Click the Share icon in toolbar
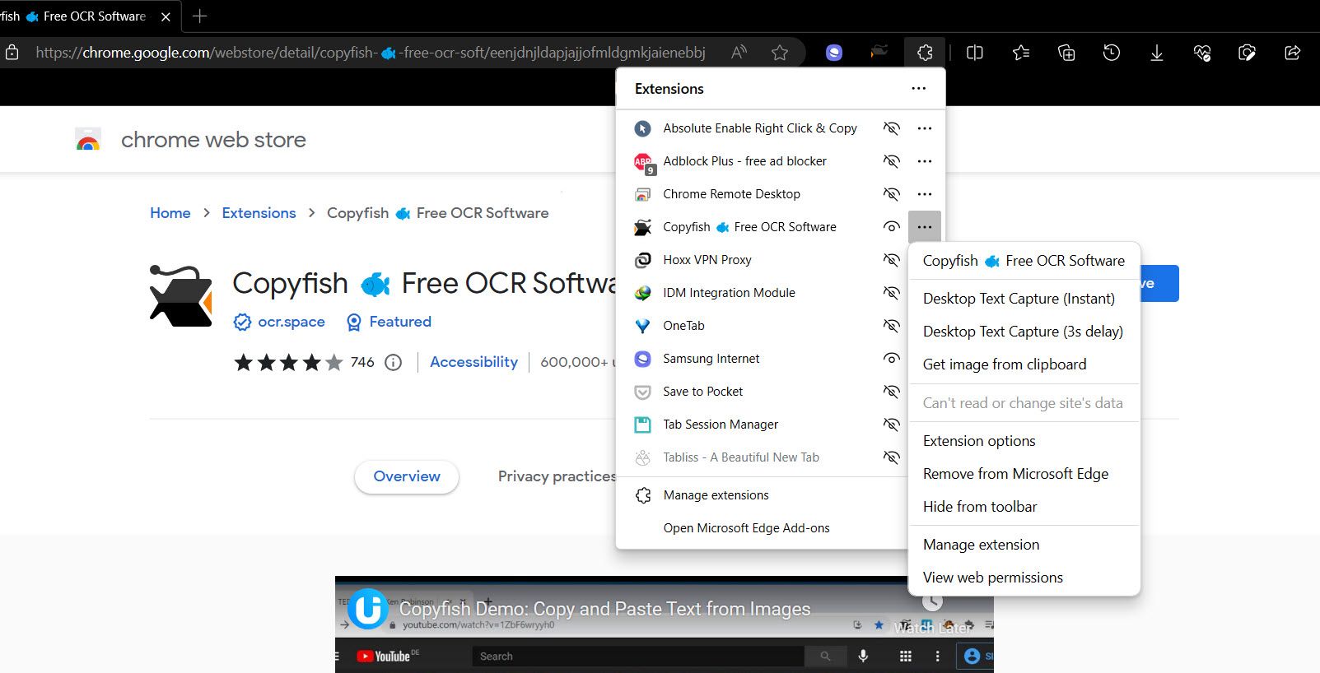 click(1292, 53)
